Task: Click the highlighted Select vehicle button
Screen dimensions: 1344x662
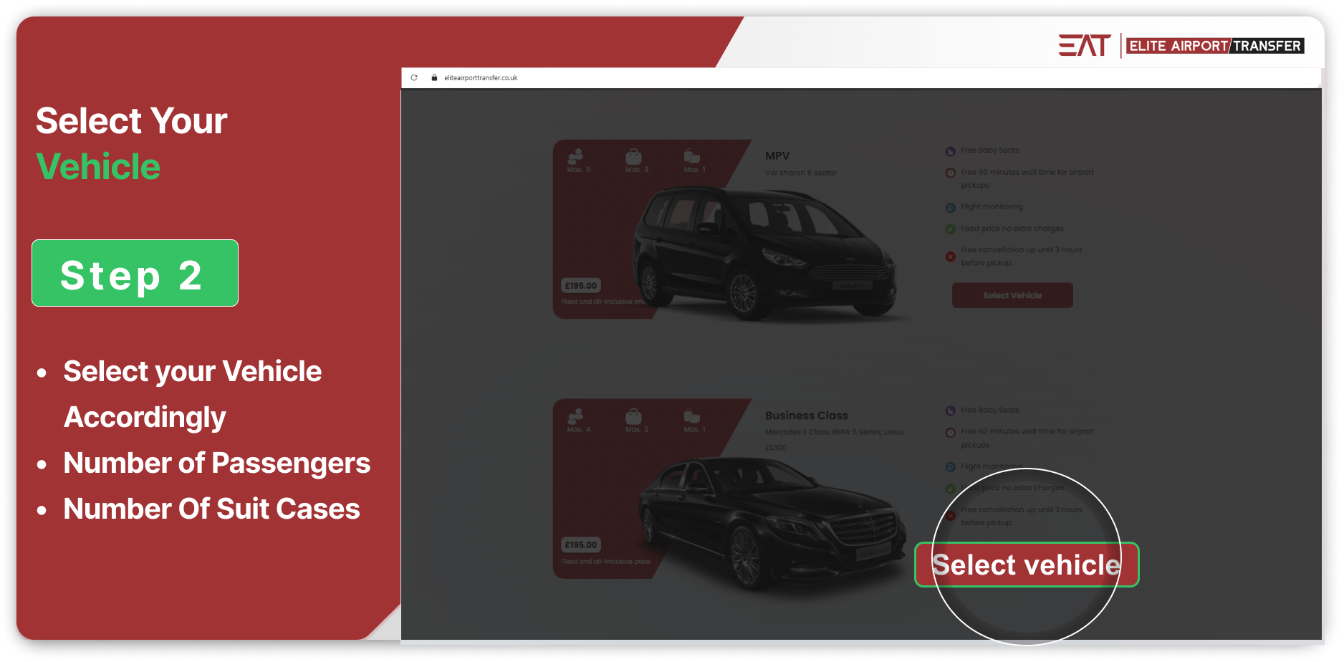Action: (x=1027, y=565)
